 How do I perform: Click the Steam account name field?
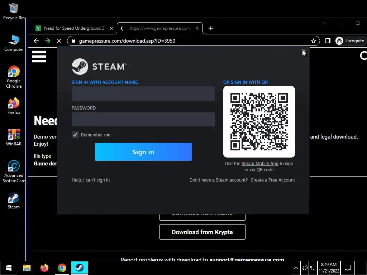(x=143, y=93)
